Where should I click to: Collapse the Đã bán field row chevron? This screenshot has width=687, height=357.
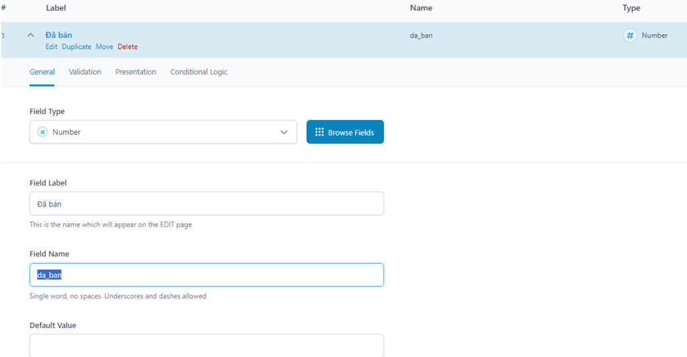(x=31, y=35)
